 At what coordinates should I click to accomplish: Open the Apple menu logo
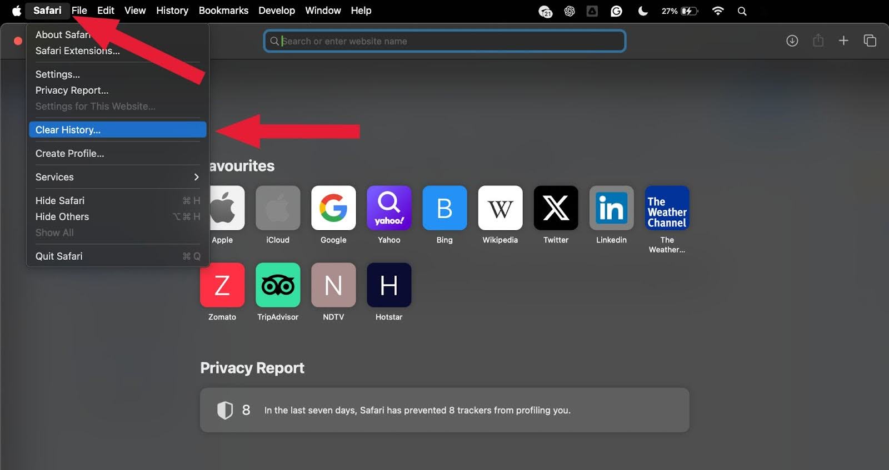pyautogui.click(x=17, y=11)
